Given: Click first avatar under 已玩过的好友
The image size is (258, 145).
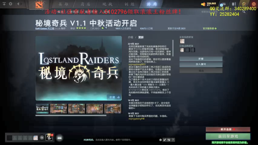Looking at the screenshot, I should click(x=182, y=50).
